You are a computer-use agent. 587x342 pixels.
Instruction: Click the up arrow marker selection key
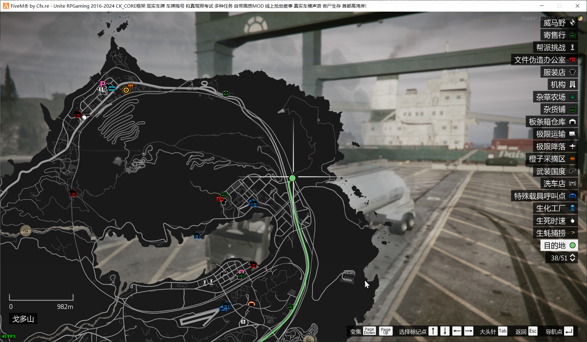point(433,331)
